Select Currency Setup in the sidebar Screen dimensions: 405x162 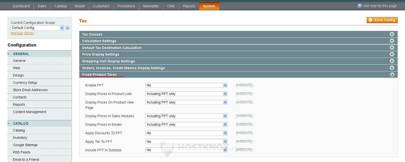click(x=25, y=82)
